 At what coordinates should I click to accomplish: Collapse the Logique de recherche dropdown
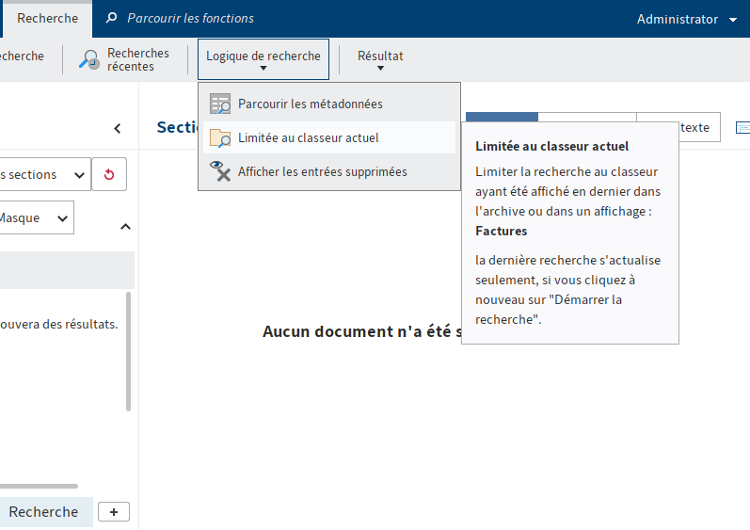(263, 59)
